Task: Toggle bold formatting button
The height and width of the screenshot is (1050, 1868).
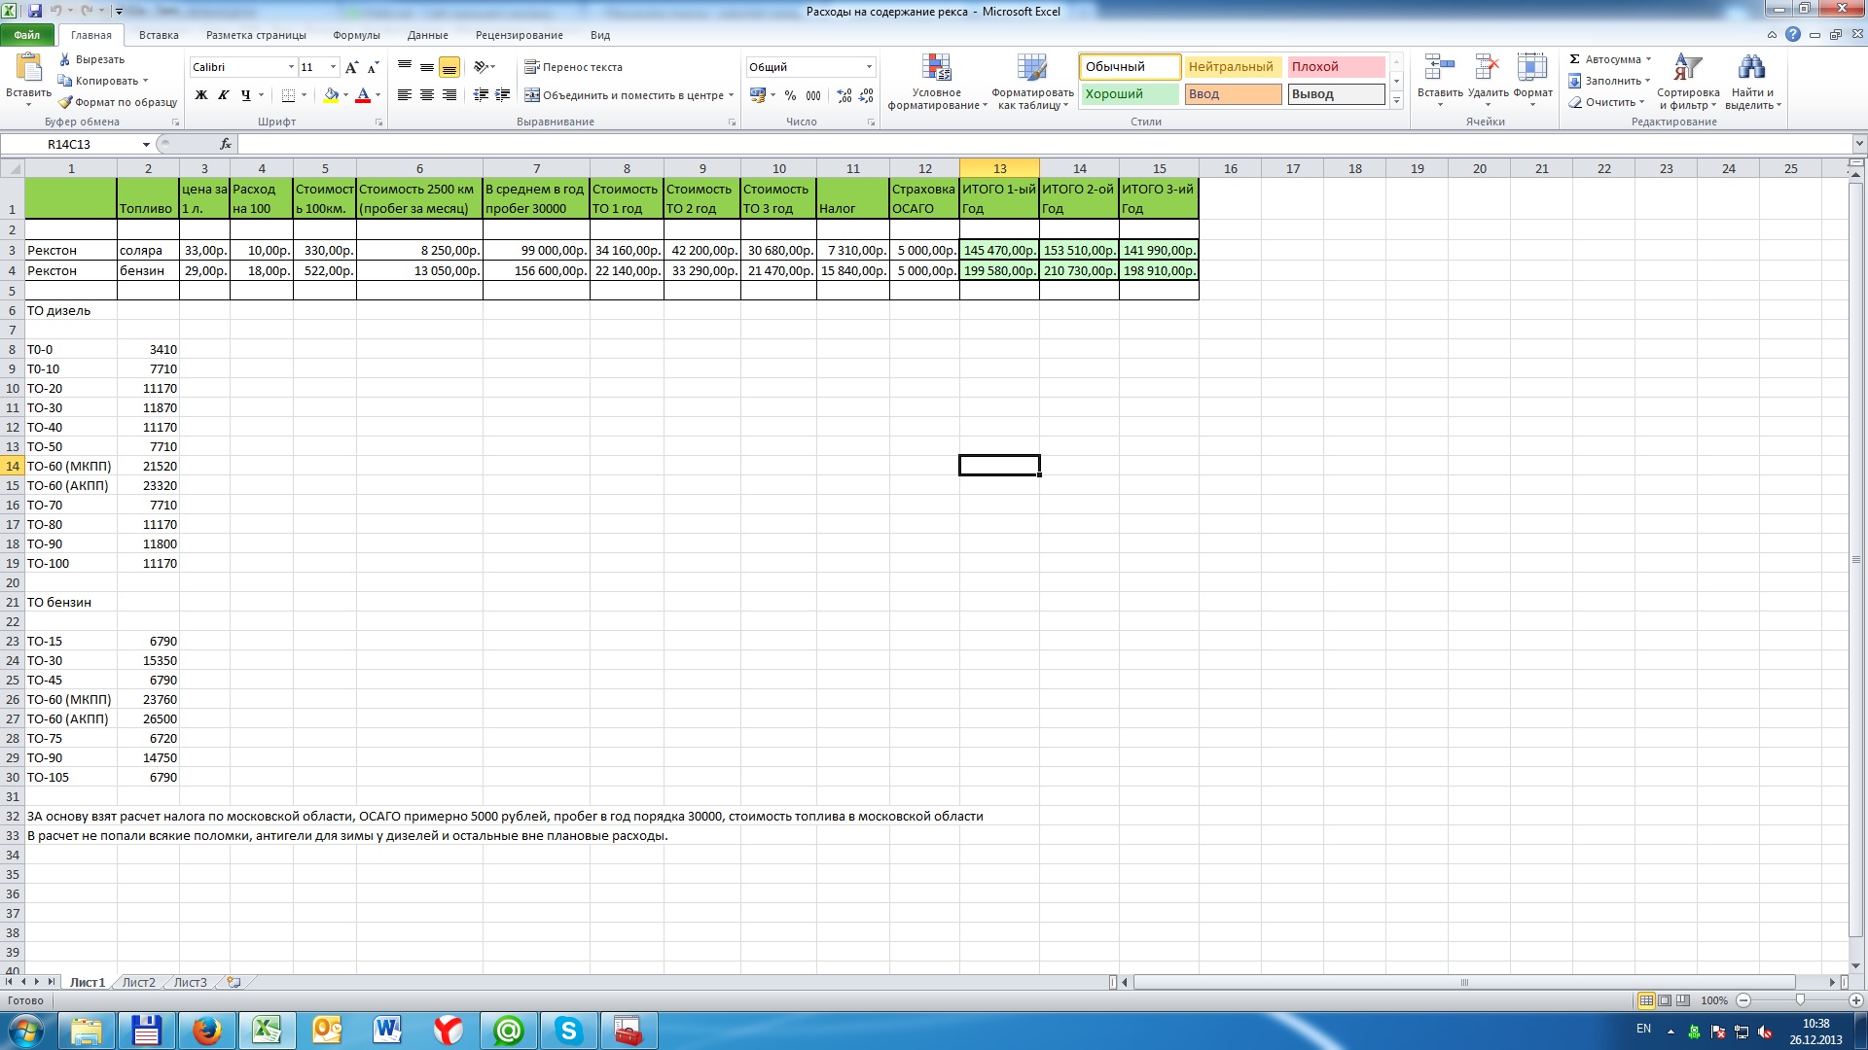Action: coord(201,95)
